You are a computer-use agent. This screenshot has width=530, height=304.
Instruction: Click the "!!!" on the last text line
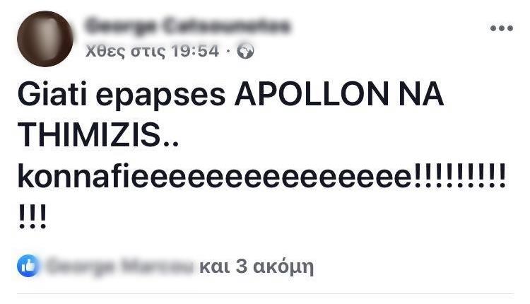33,217
